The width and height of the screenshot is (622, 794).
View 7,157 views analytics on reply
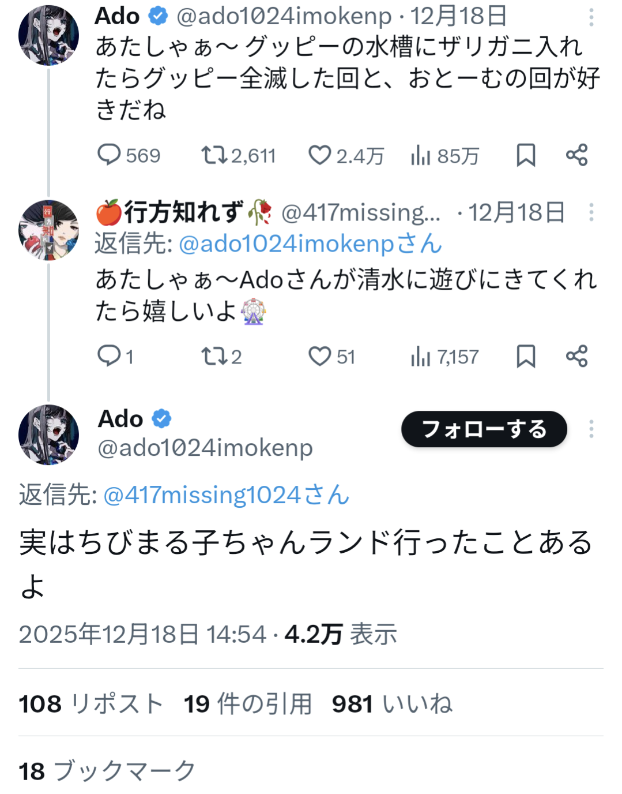coord(421,357)
